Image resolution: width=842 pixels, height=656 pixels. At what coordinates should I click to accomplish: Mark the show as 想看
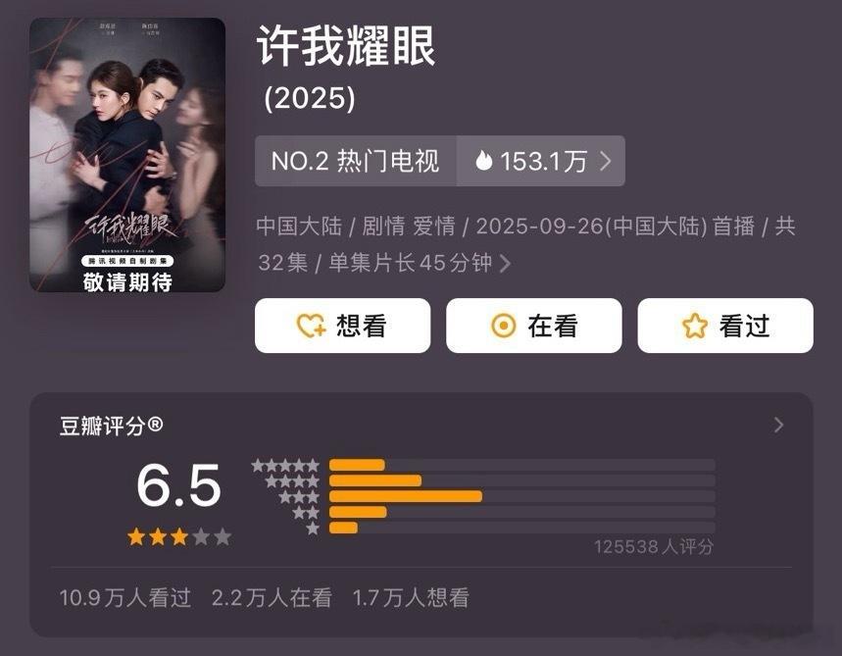click(x=343, y=326)
